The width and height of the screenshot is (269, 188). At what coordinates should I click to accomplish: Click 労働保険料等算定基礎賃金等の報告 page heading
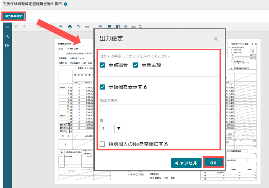pyautogui.click(x=32, y=4)
